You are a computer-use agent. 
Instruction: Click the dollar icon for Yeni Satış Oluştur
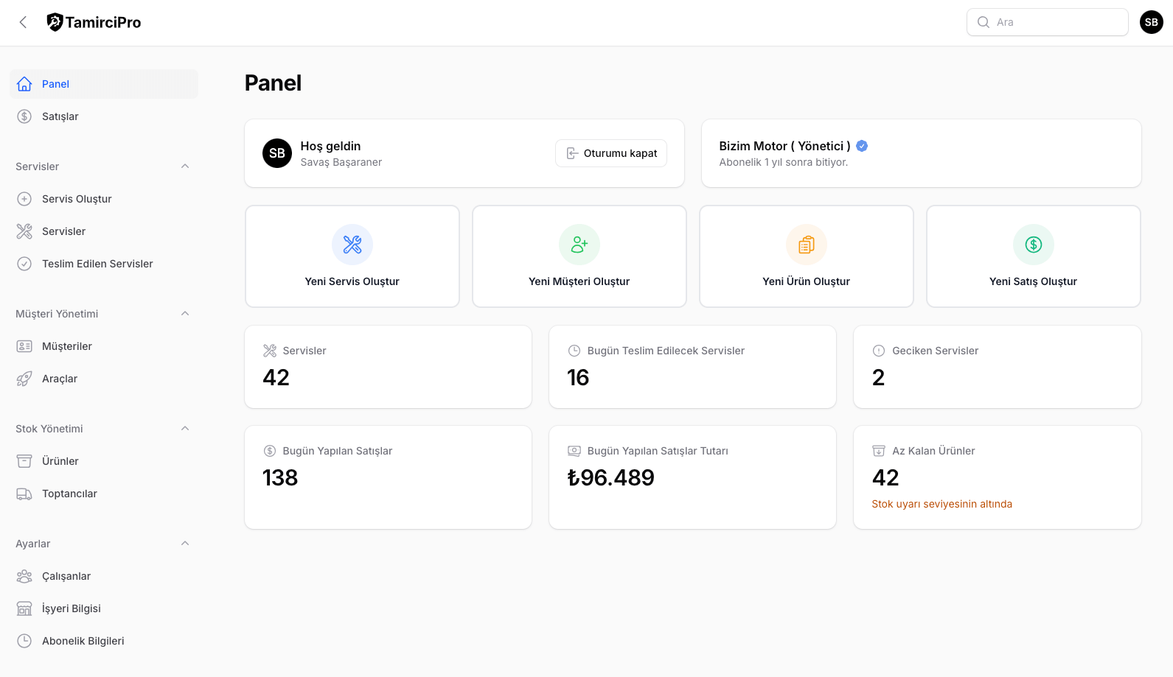(x=1034, y=245)
